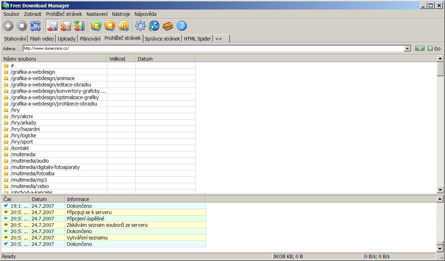445x261 pixels.
Task: Select the /hry/akcni folder
Action: click(99, 116)
